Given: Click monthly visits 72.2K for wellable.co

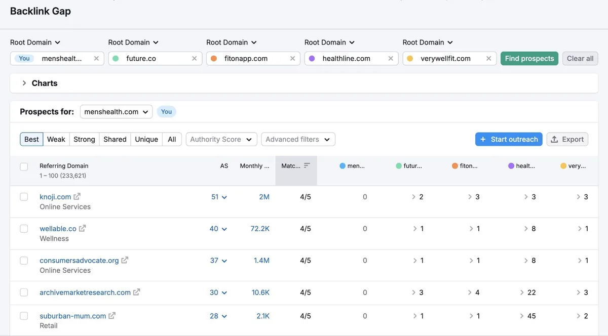Looking at the screenshot, I should (260, 228).
